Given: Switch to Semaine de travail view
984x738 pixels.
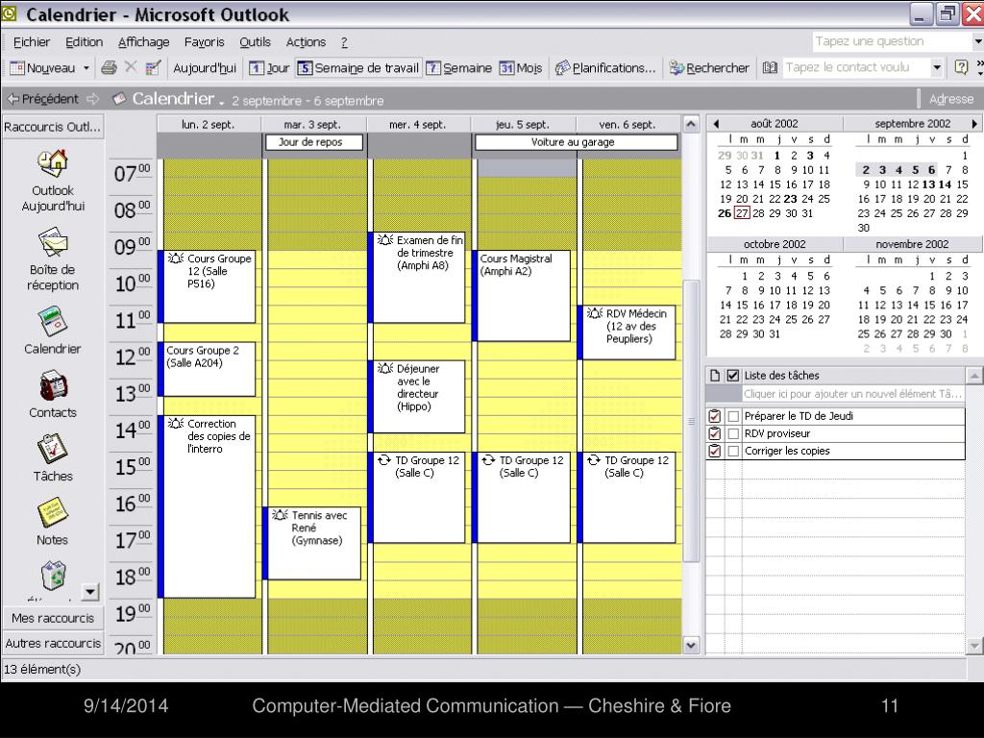Looking at the screenshot, I should pyautogui.click(x=358, y=68).
